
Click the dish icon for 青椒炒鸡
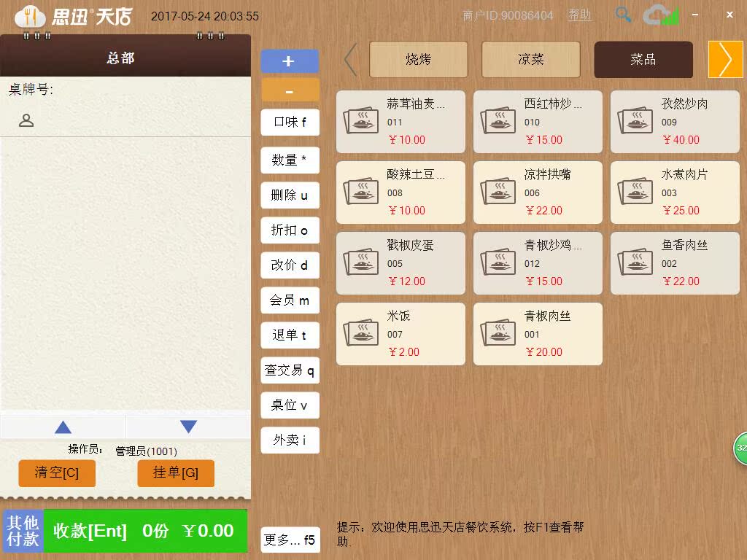coord(498,262)
